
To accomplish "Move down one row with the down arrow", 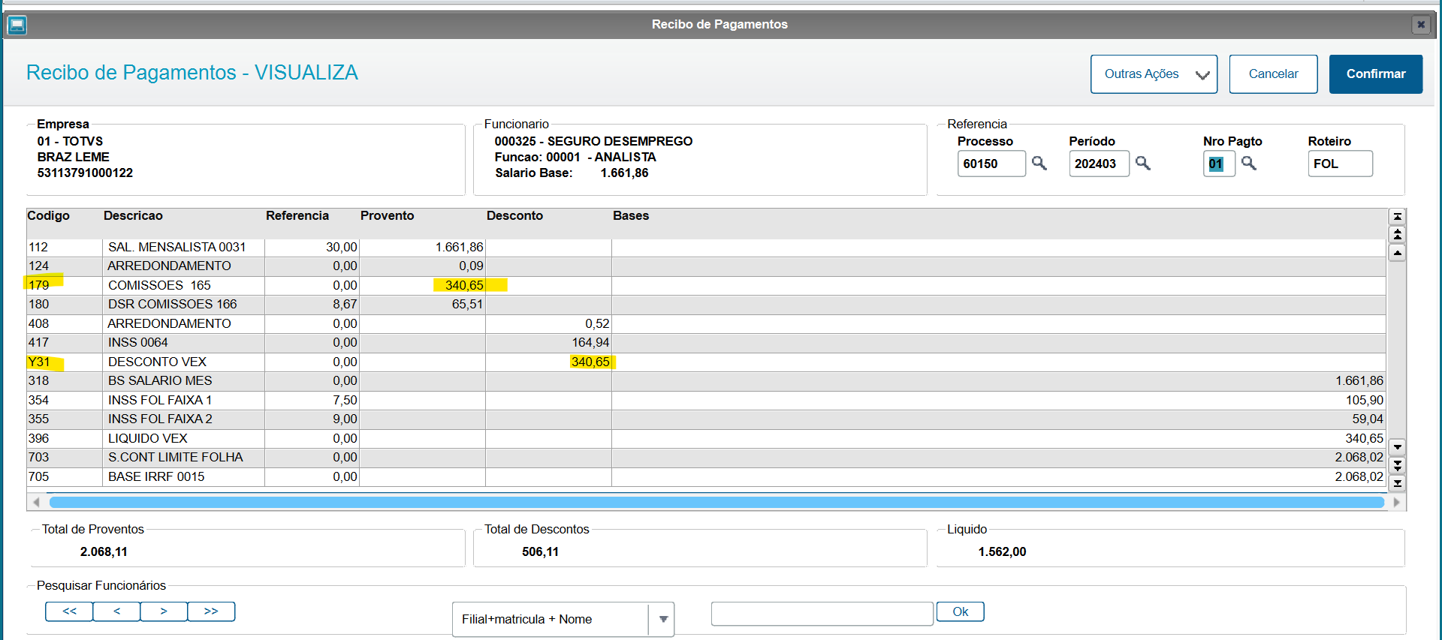I will 1397,447.
